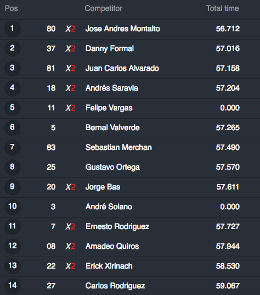The image size is (260, 295).
Task: Click the X2 badge beside Erick Xirinach
Action: click(x=70, y=266)
